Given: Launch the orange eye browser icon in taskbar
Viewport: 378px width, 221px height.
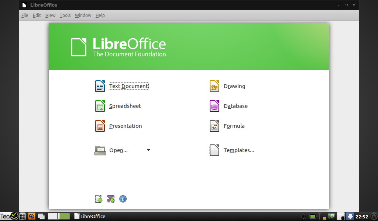Looking at the screenshot, I should pos(32,216).
